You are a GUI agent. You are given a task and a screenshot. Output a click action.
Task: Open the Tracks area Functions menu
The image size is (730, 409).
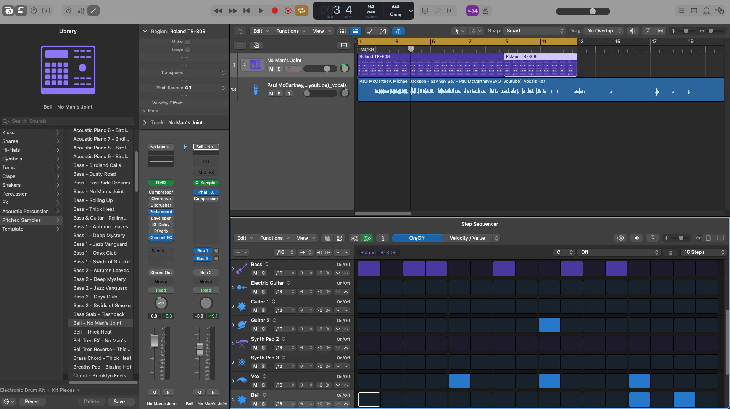pyautogui.click(x=291, y=31)
